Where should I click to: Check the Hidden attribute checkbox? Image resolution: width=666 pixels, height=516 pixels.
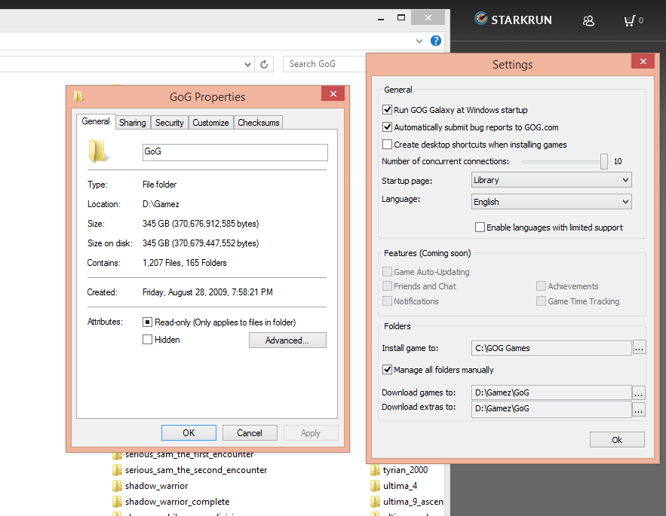pos(147,340)
